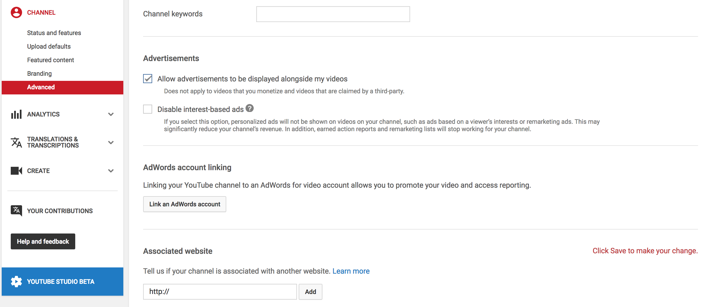The width and height of the screenshot is (702, 307).
Task: Click the Create video camera icon
Action: 16,171
